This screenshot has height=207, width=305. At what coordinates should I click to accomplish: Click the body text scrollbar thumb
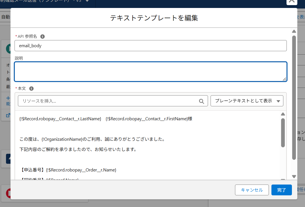tap(283, 133)
